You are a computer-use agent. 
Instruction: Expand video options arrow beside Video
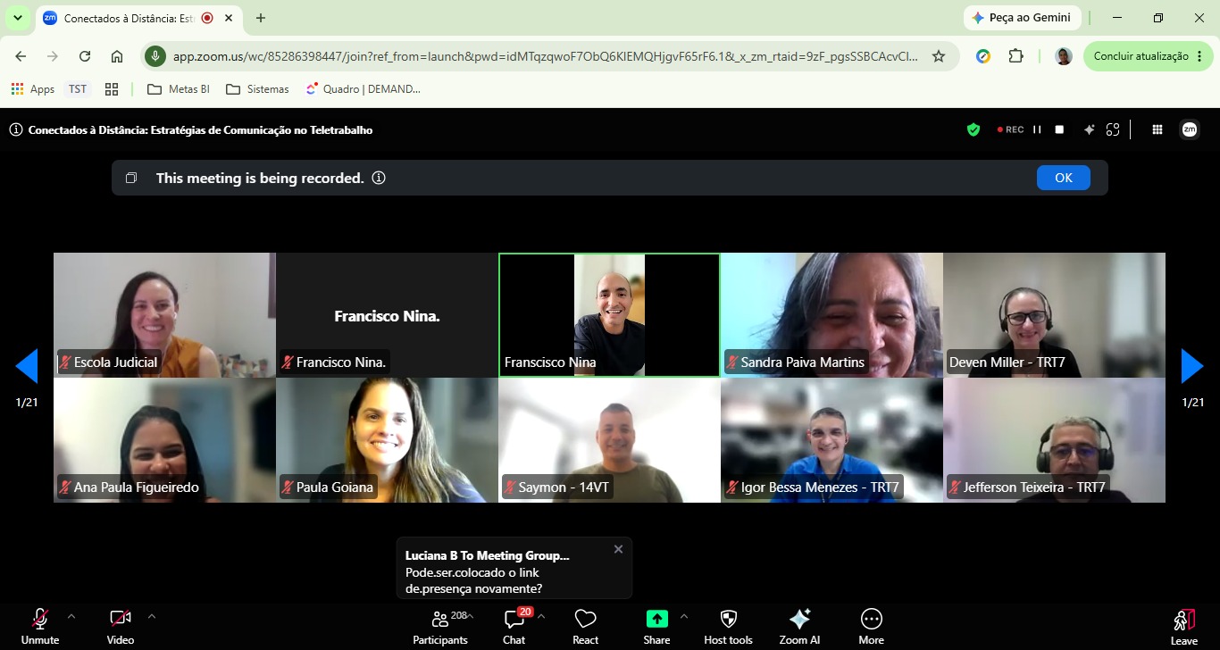coord(152,616)
